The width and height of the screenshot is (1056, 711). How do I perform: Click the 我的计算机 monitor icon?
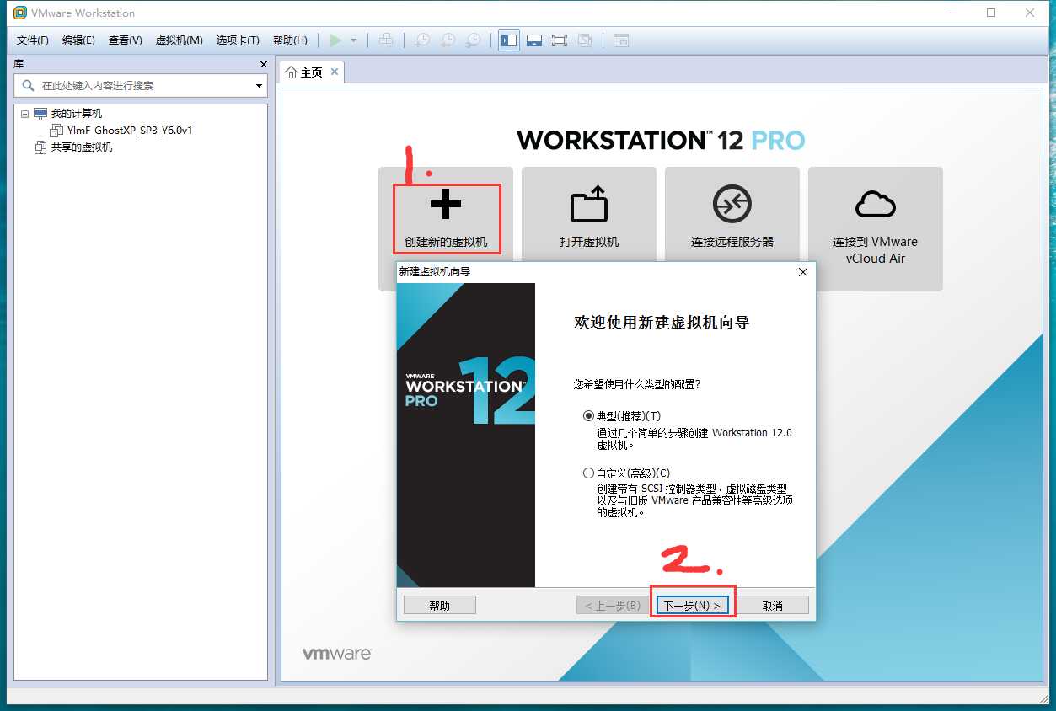click(x=40, y=114)
